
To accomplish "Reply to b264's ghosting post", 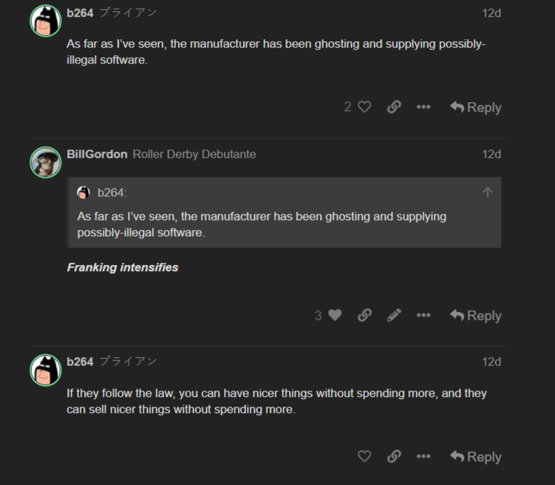I will click(476, 107).
